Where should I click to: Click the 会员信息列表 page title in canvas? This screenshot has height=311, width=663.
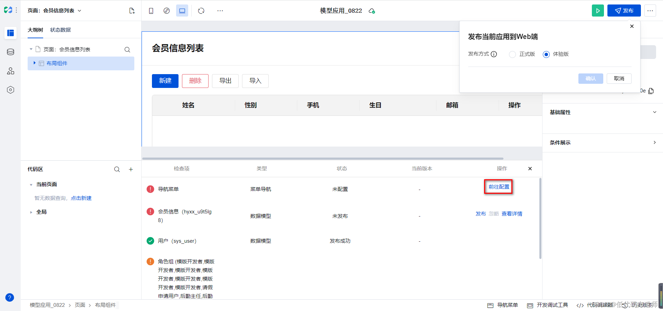tap(178, 48)
